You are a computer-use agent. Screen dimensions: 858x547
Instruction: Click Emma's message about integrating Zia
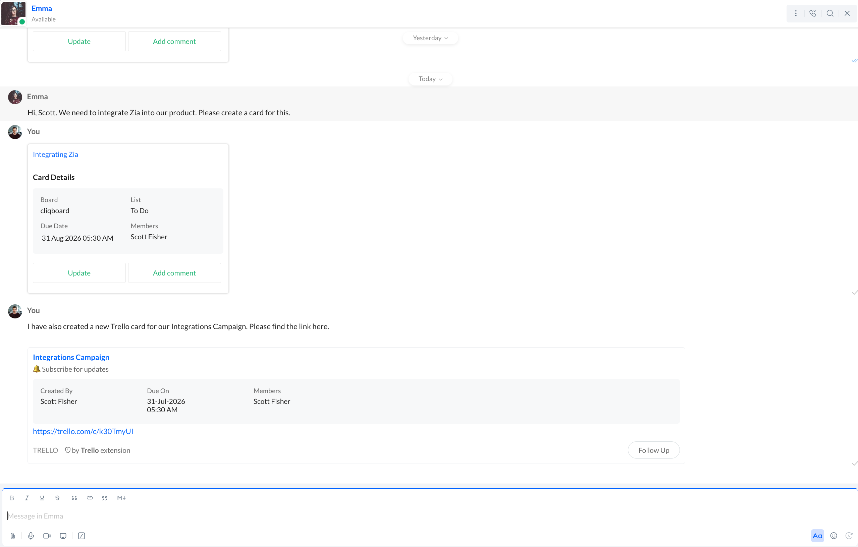pyautogui.click(x=159, y=113)
